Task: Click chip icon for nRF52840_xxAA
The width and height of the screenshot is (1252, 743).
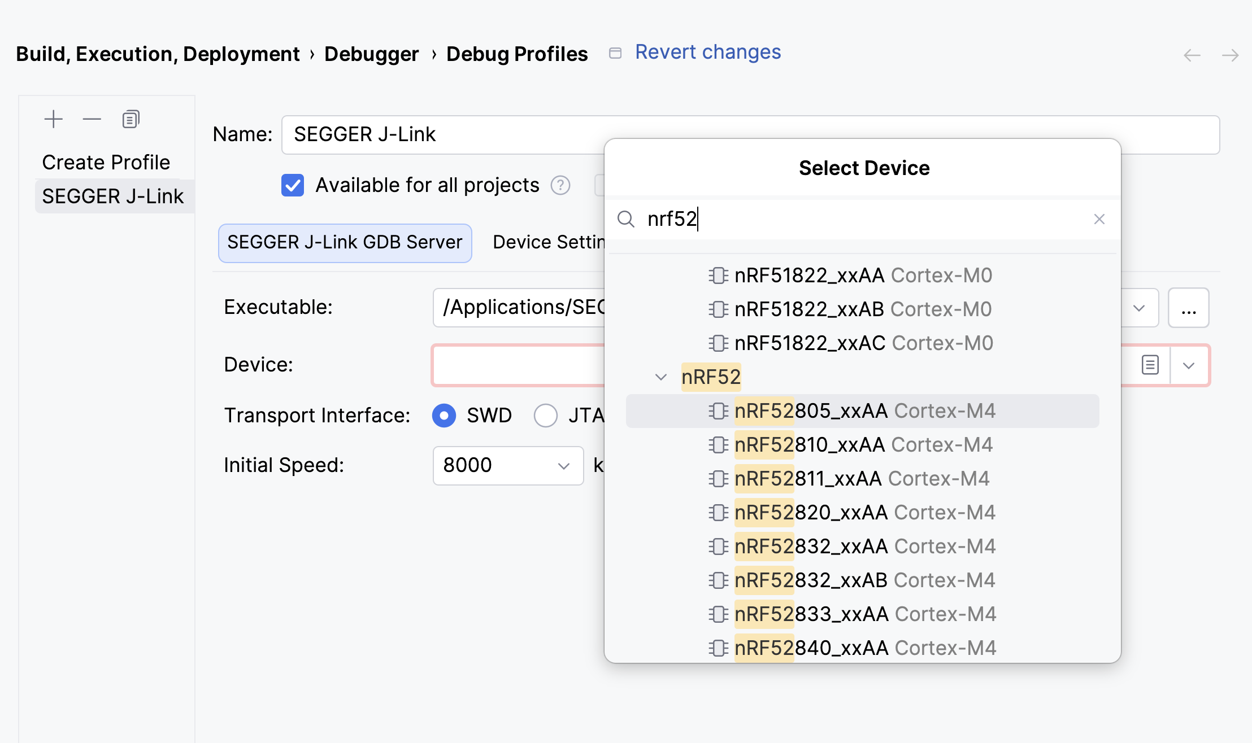Action: tap(718, 648)
